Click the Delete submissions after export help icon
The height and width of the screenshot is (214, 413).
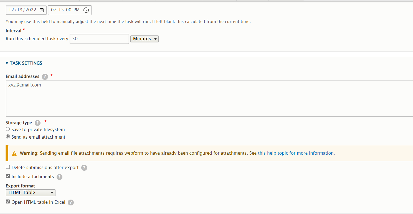pyautogui.click(x=84, y=168)
